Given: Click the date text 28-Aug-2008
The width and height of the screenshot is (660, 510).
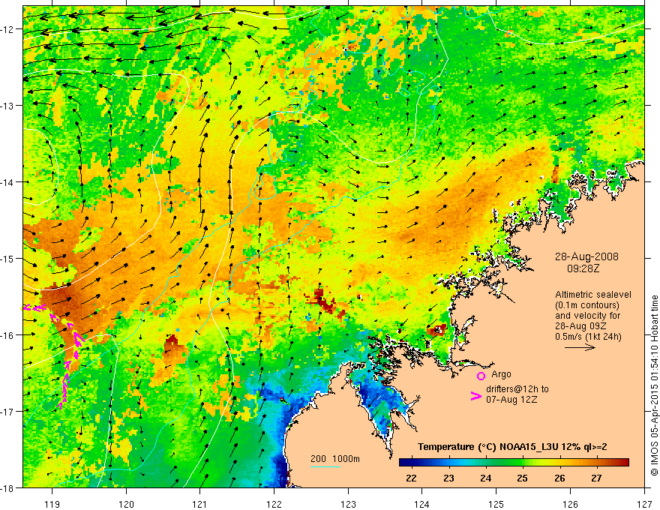Looking at the screenshot, I should tap(586, 256).
